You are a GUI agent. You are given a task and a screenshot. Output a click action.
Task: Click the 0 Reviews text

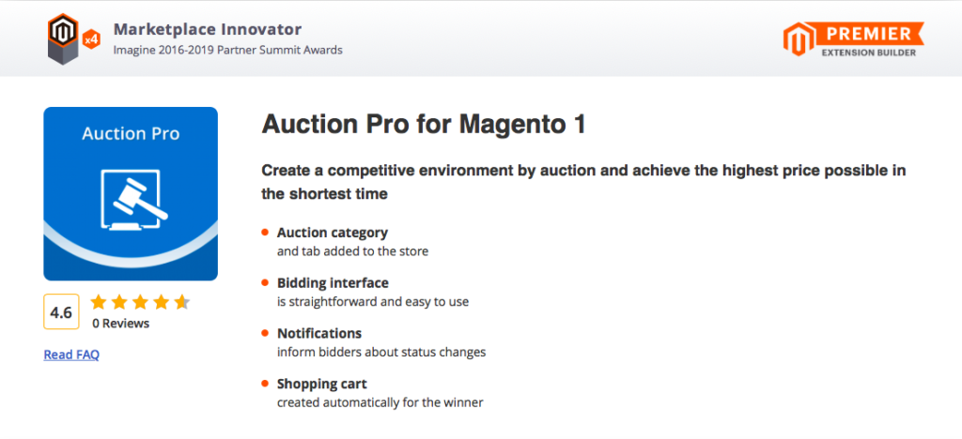[x=120, y=324]
